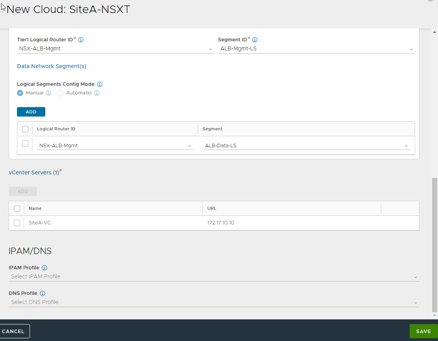Screen dimensions: 438x341
Task: Expand the Segment ID ALB-Mgmt-LS dropdown
Action: pyautogui.click(x=316, y=49)
